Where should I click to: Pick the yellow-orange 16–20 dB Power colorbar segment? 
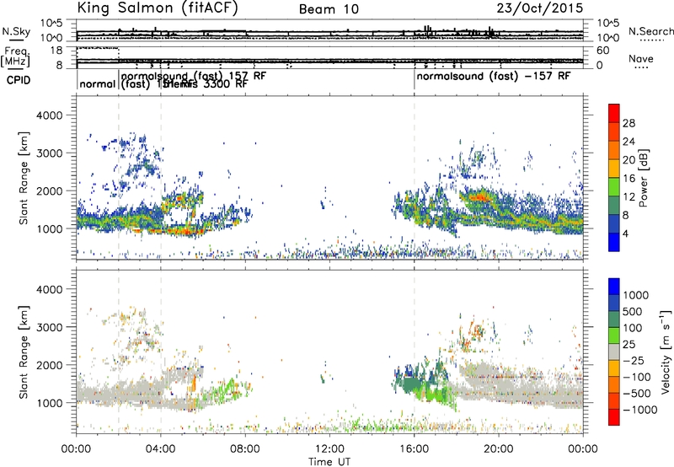coord(614,169)
